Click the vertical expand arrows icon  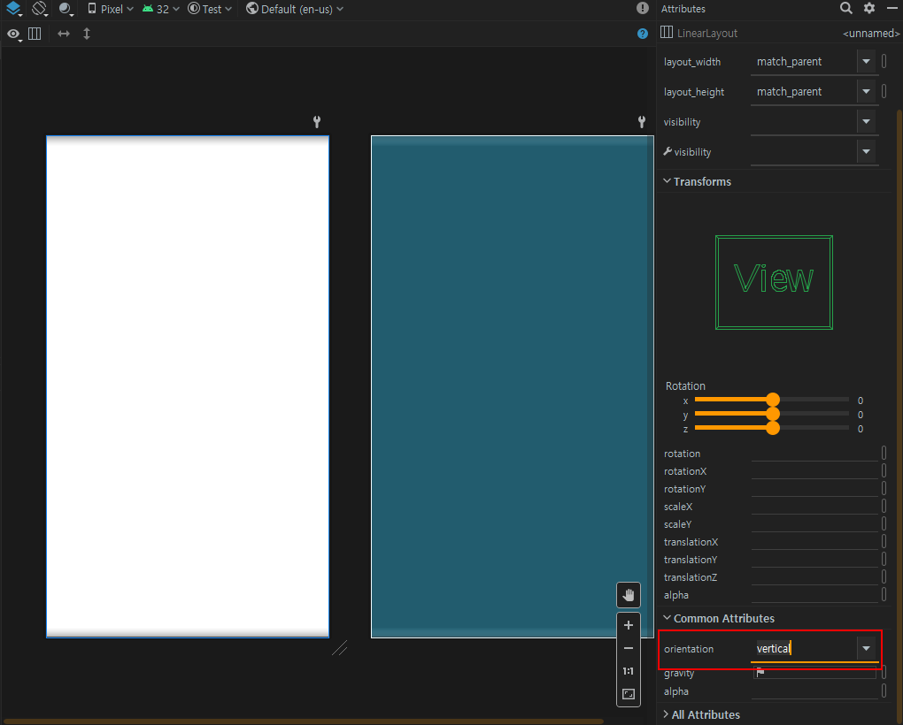[x=87, y=34]
